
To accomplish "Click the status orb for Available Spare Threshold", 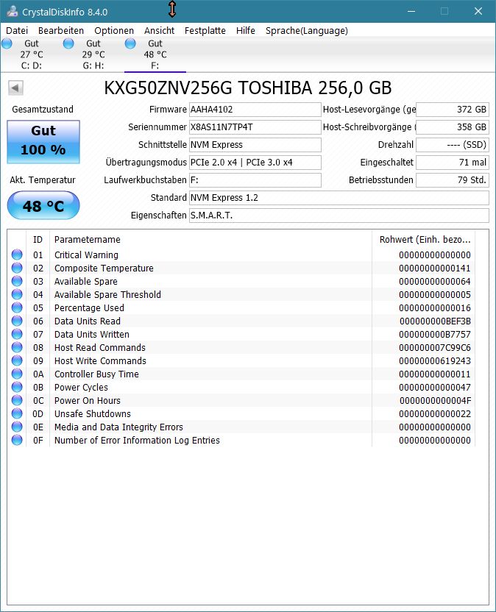I will (x=17, y=294).
